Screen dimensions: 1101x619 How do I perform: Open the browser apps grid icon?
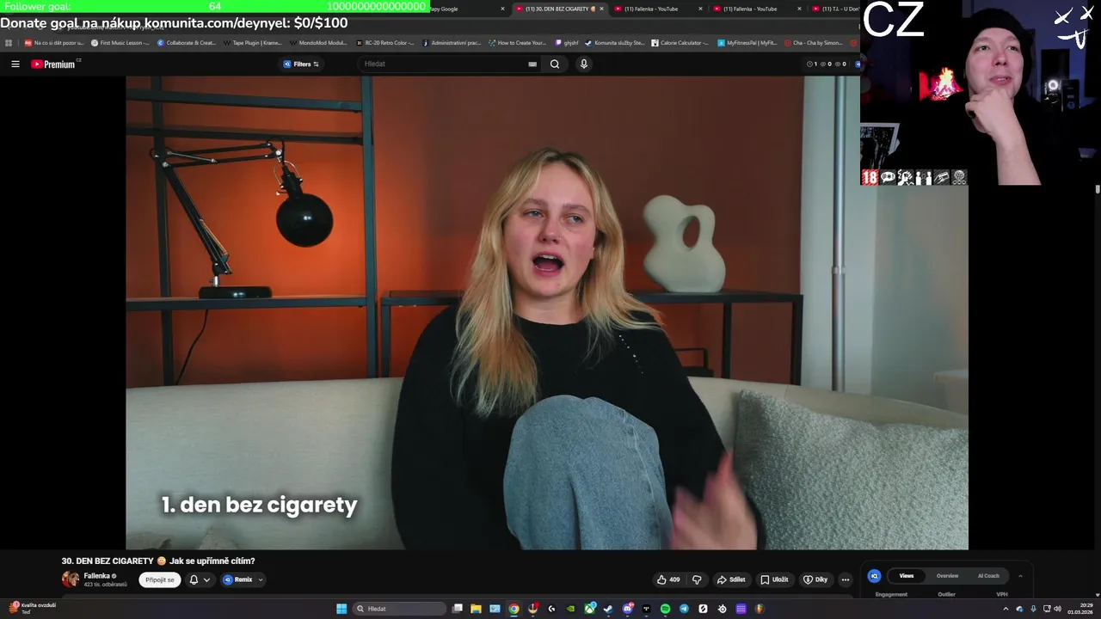click(9, 42)
